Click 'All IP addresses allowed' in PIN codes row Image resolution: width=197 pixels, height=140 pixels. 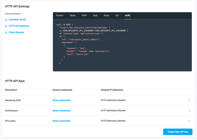coord(113,121)
